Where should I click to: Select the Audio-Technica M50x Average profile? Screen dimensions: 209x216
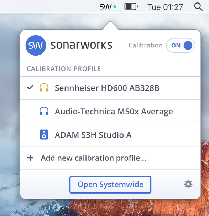[110, 111]
